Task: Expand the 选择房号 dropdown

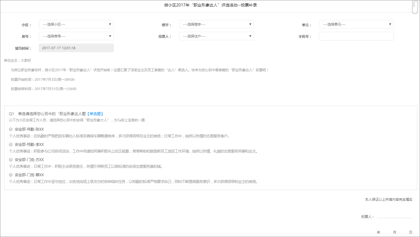Action: (76, 36)
